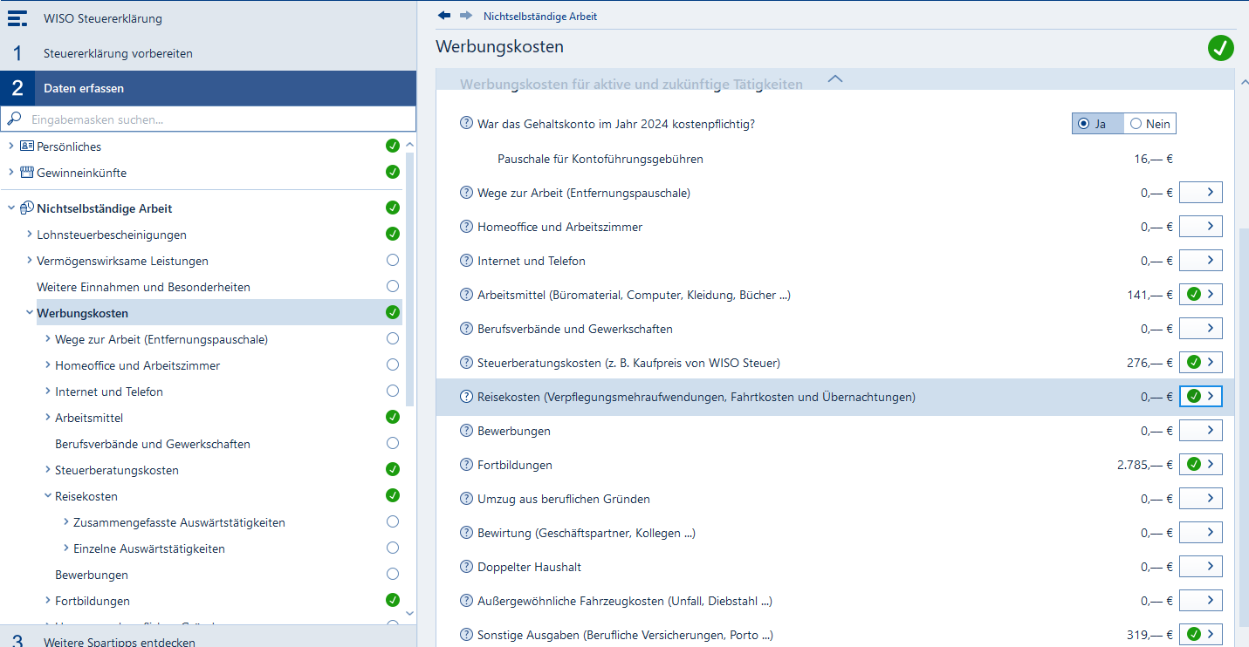This screenshot has height=647, width=1249.
Task: Click the back navigation arrow
Action: (x=444, y=16)
